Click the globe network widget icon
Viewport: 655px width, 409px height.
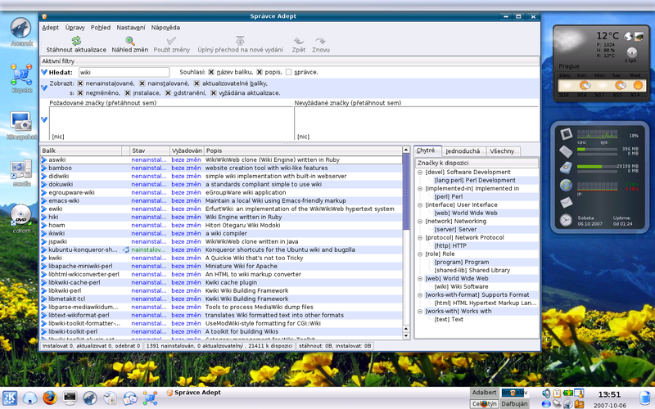click(x=566, y=185)
